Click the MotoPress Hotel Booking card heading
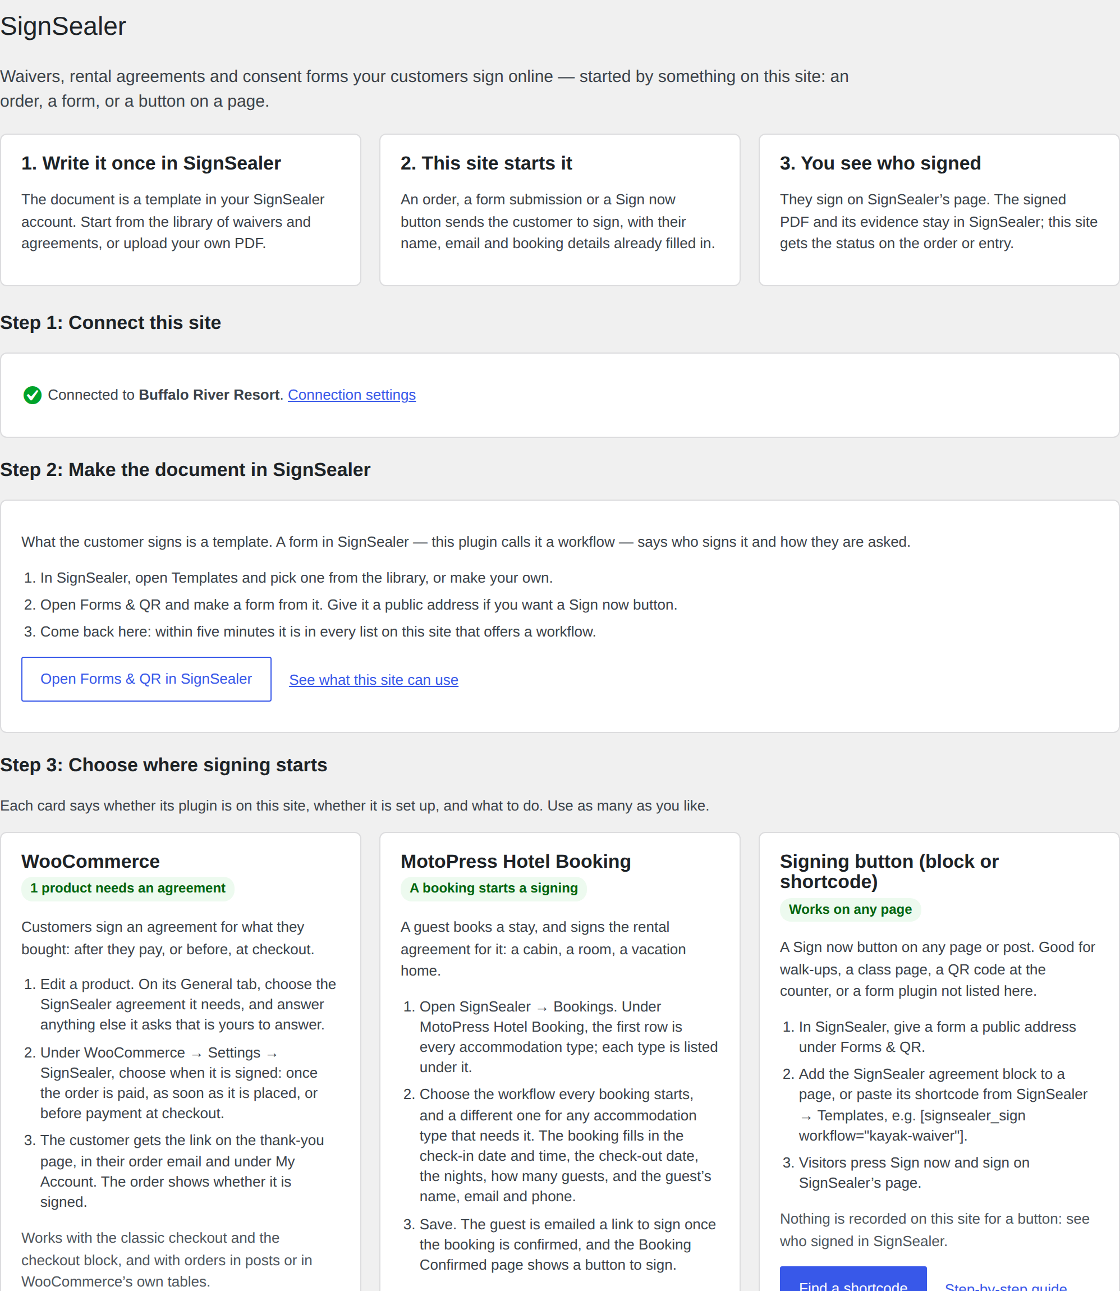This screenshot has width=1120, height=1291. pos(516,862)
